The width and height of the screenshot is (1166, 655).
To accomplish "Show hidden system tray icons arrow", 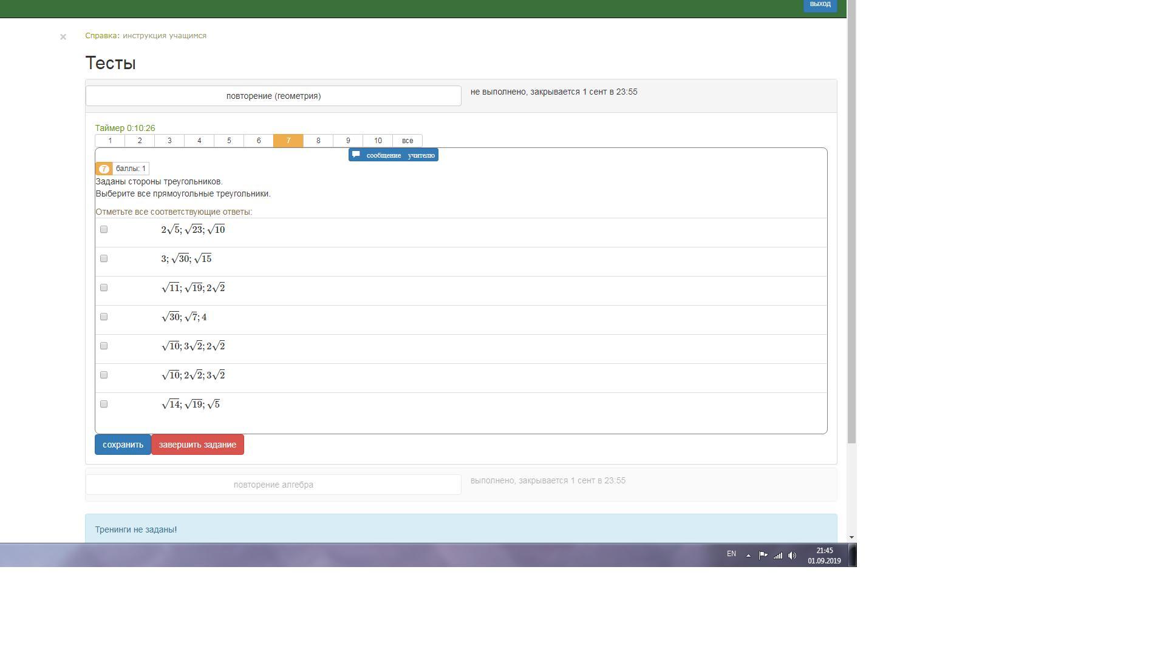I will [x=748, y=555].
